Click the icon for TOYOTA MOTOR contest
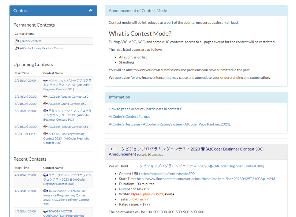This screenshot has width=296, height=217. 46,211
